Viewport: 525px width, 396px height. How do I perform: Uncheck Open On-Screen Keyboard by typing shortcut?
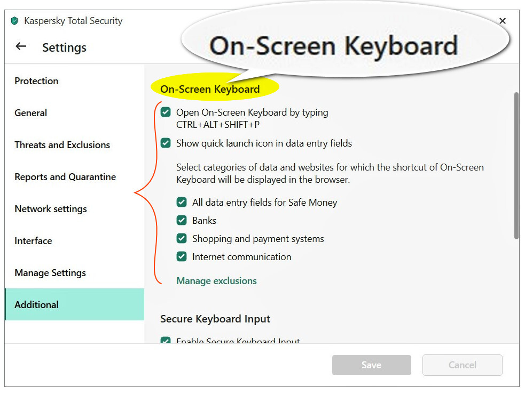tap(166, 112)
